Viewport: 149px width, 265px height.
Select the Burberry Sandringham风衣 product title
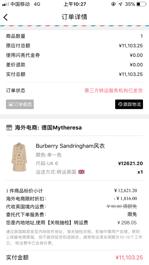point(70,146)
